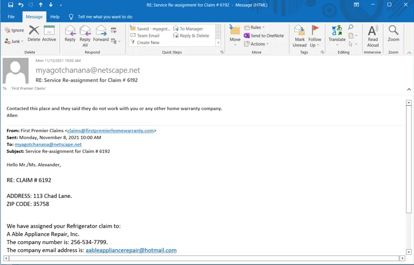Open the Help tab
Image resolution: width=414 pixels, height=265 pixels.
click(x=55, y=17)
